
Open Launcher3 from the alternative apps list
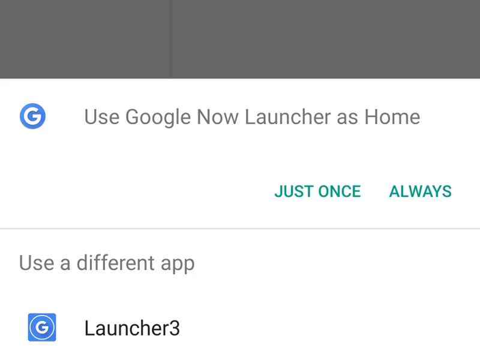(x=240, y=328)
